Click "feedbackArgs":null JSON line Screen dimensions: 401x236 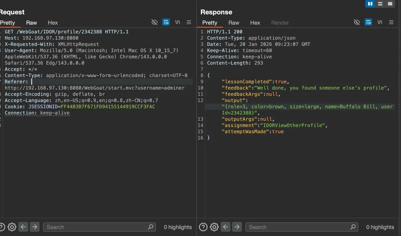point(251,94)
